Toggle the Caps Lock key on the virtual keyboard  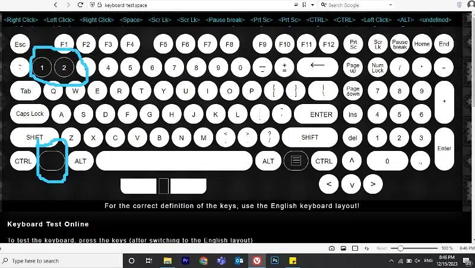click(x=30, y=114)
